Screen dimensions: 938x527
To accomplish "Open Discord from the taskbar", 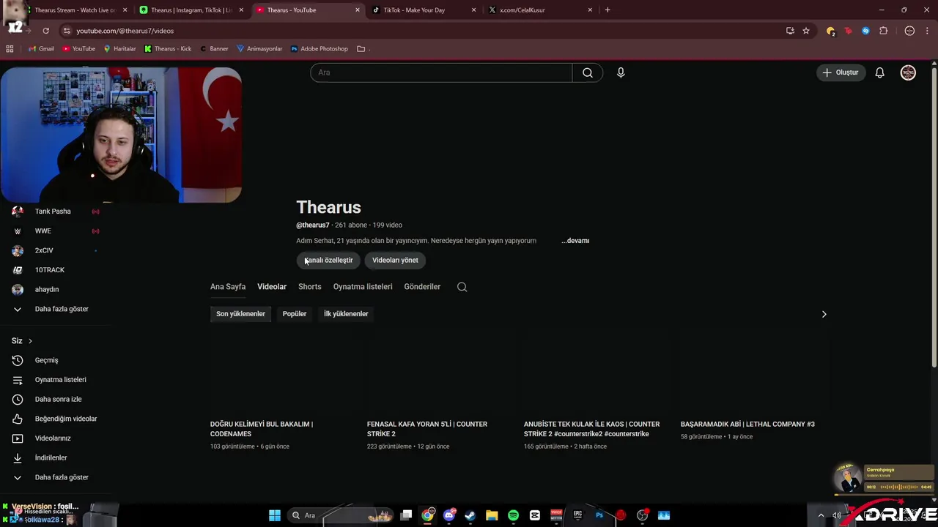I will (448, 515).
